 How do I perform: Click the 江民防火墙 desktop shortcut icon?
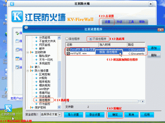click(x=8, y=108)
